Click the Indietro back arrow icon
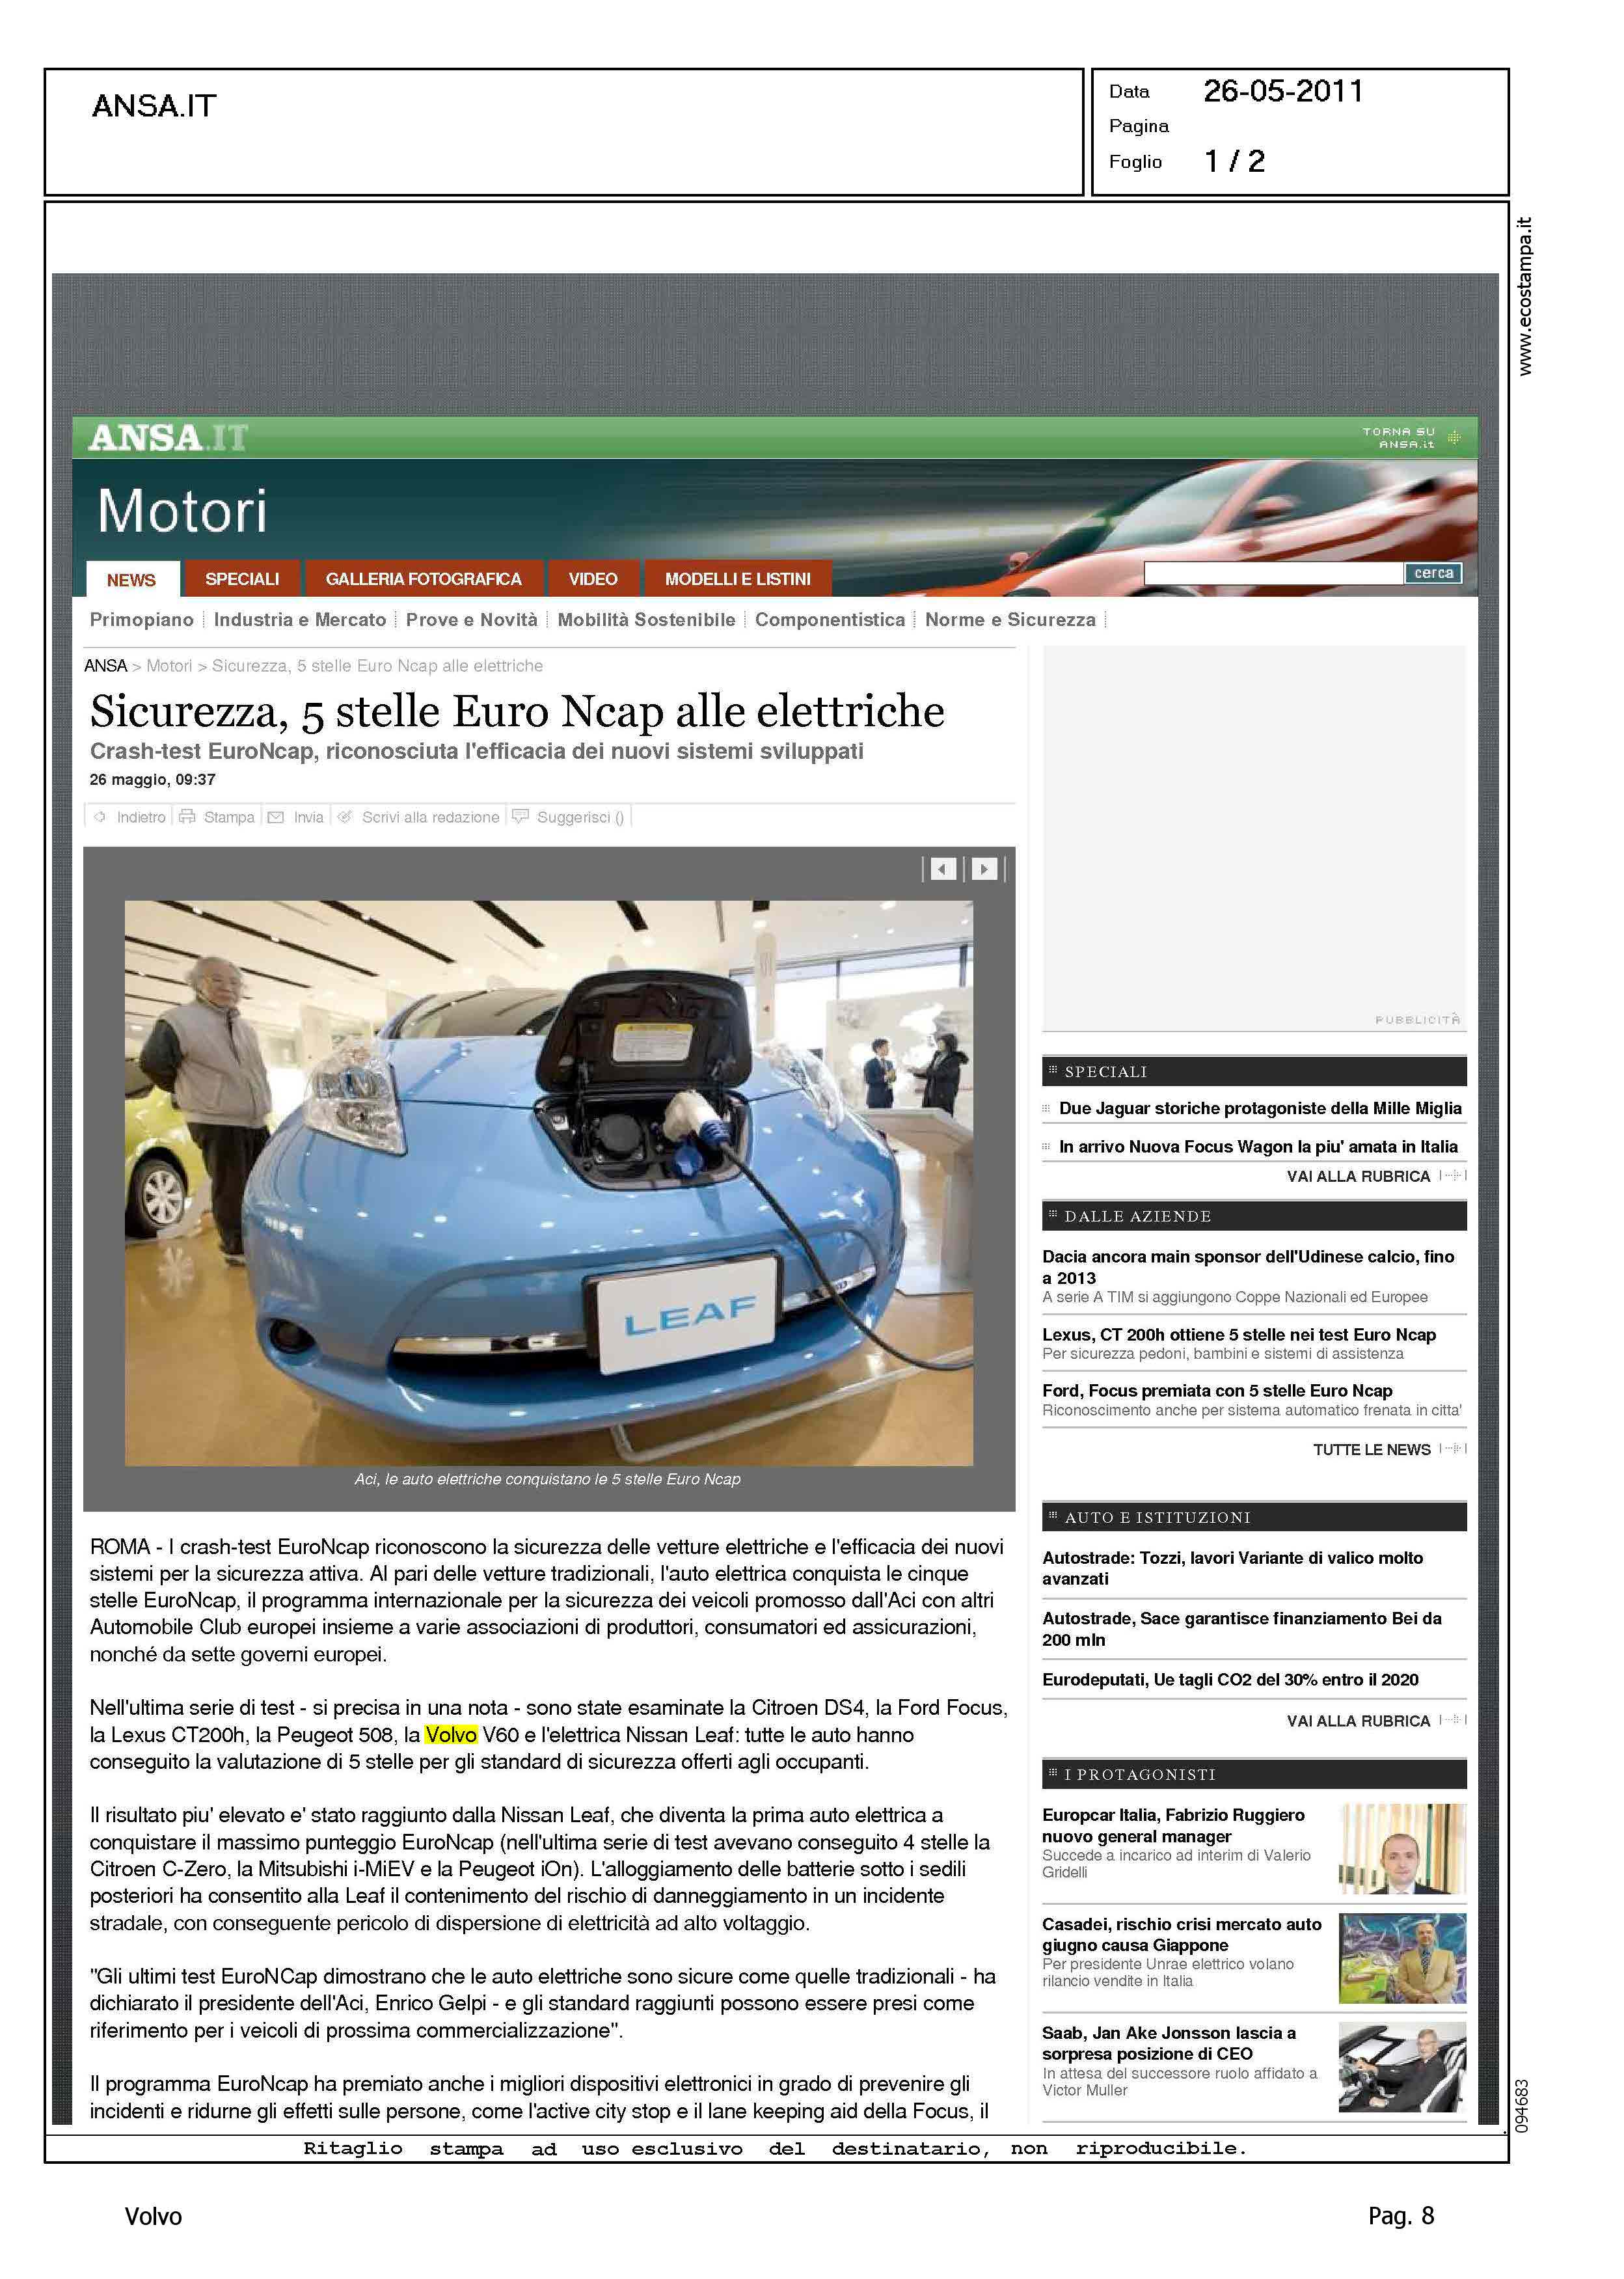The image size is (1624, 2279). [x=99, y=817]
